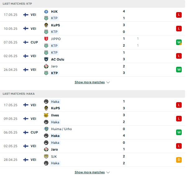Image resolution: width=187 pixels, height=177 pixels.
Task: Click the red L badge for HJK vs KTP
Action: pyautogui.click(x=179, y=15)
